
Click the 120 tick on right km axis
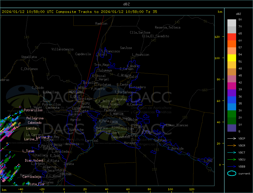217,37
